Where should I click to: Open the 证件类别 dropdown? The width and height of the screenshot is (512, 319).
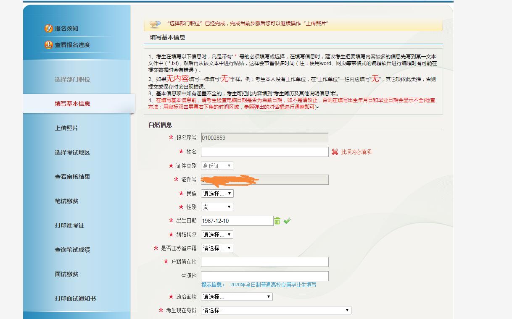217,166
